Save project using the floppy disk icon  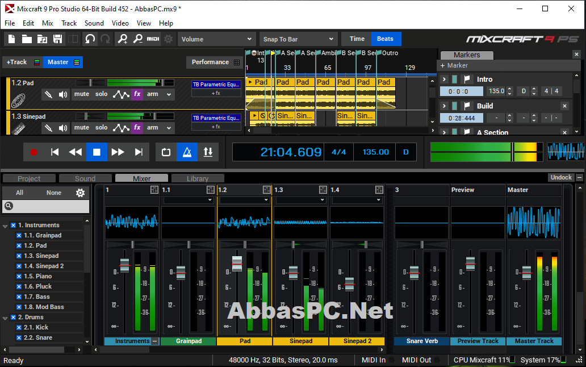point(57,39)
